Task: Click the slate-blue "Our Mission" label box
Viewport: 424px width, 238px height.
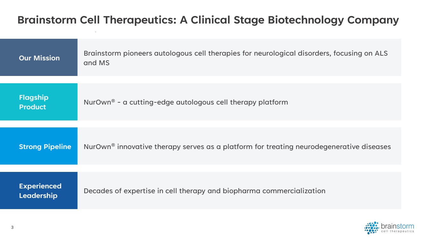Action: coord(39,58)
